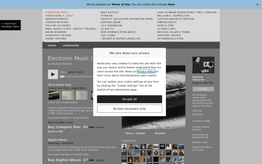The width and height of the screenshot is (262, 164).
Task: Open second CD booklet thumbnail
Action: (68, 95)
